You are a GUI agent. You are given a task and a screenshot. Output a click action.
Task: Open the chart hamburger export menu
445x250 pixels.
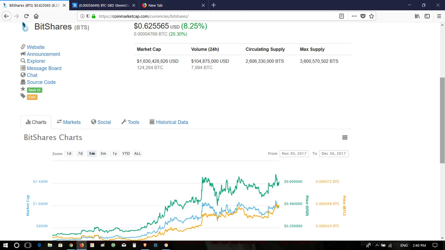(x=345, y=137)
